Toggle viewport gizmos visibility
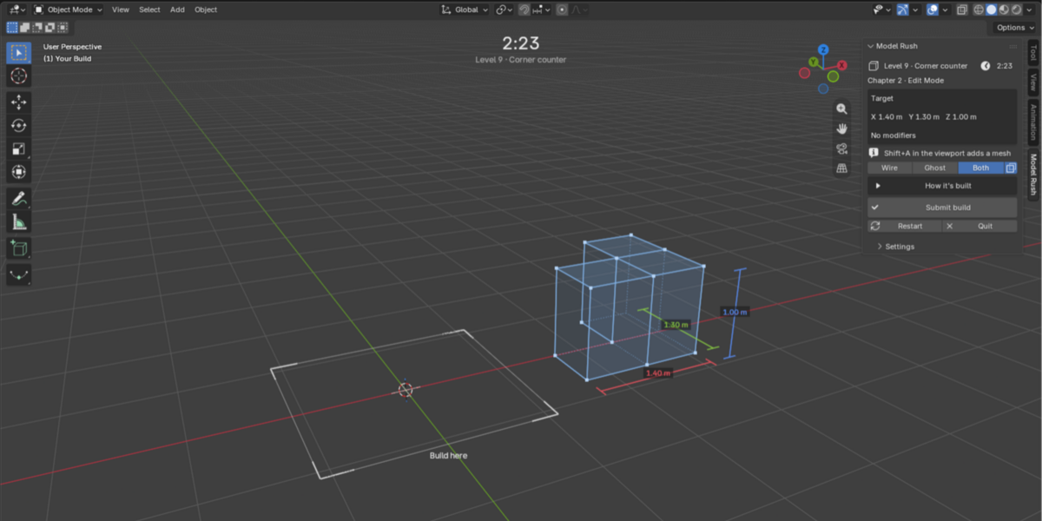The width and height of the screenshot is (1042, 521). 905,10
